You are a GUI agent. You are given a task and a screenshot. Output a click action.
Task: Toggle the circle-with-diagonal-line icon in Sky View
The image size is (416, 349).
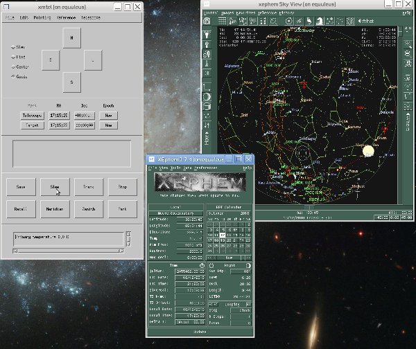pos(274,21)
